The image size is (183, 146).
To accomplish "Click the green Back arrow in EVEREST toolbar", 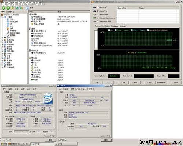I will click(4, 8).
